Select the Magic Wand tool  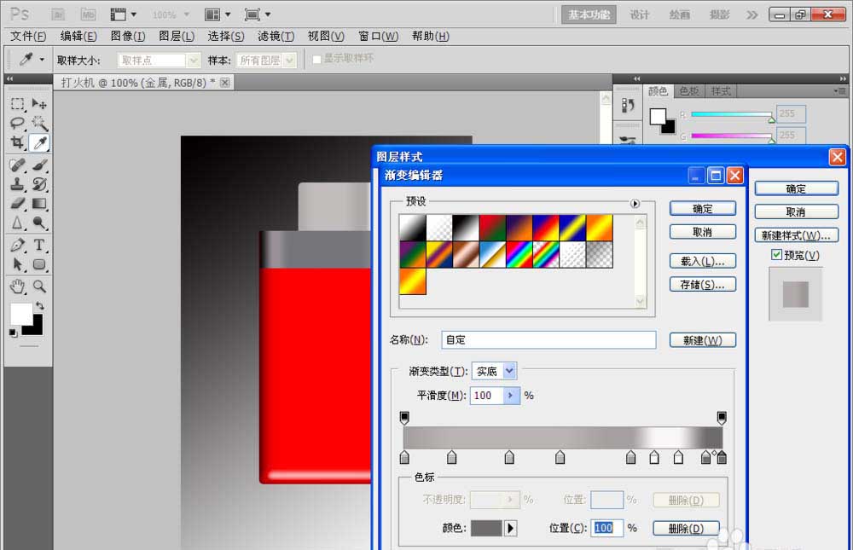pyautogui.click(x=38, y=121)
